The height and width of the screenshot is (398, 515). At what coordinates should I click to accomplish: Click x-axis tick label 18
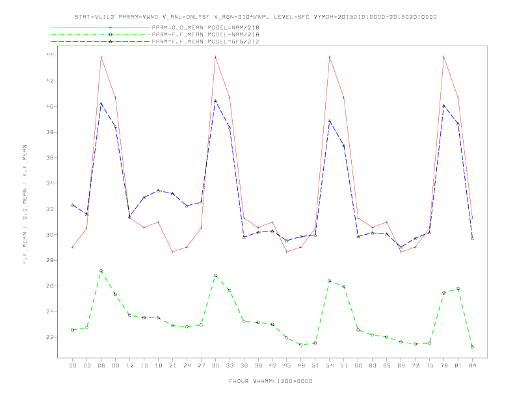point(158,365)
